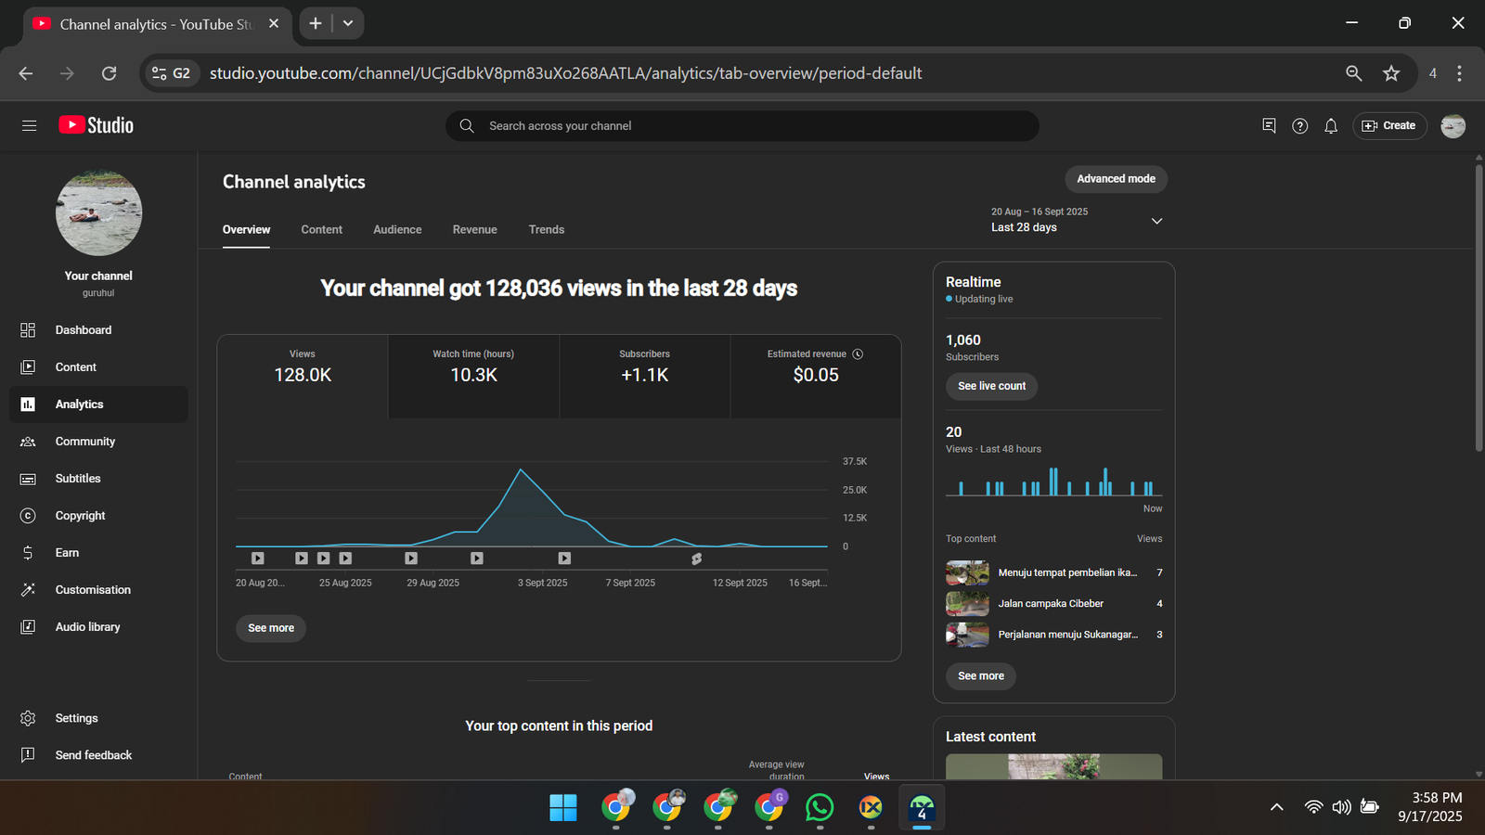Open the help question mark icon
Viewport: 1485px width, 835px height.
pyautogui.click(x=1299, y=126)
